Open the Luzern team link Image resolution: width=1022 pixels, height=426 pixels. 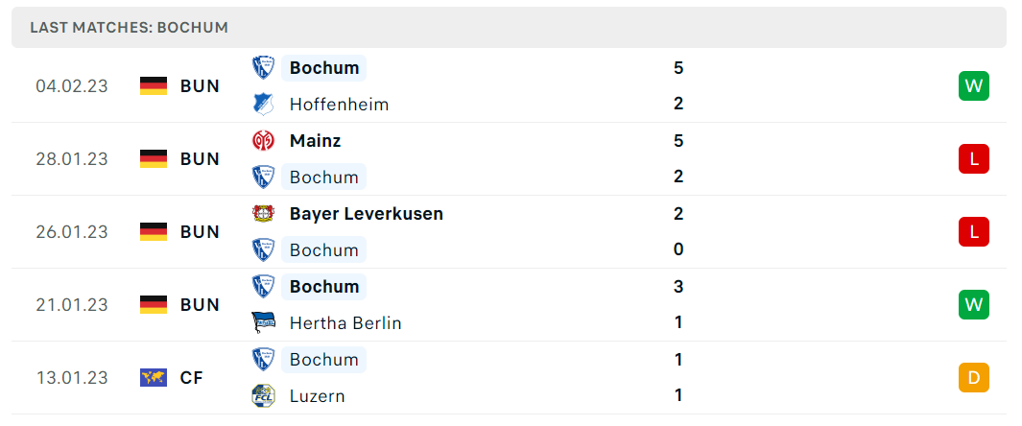pyautogui.click(x=318, y=396)
